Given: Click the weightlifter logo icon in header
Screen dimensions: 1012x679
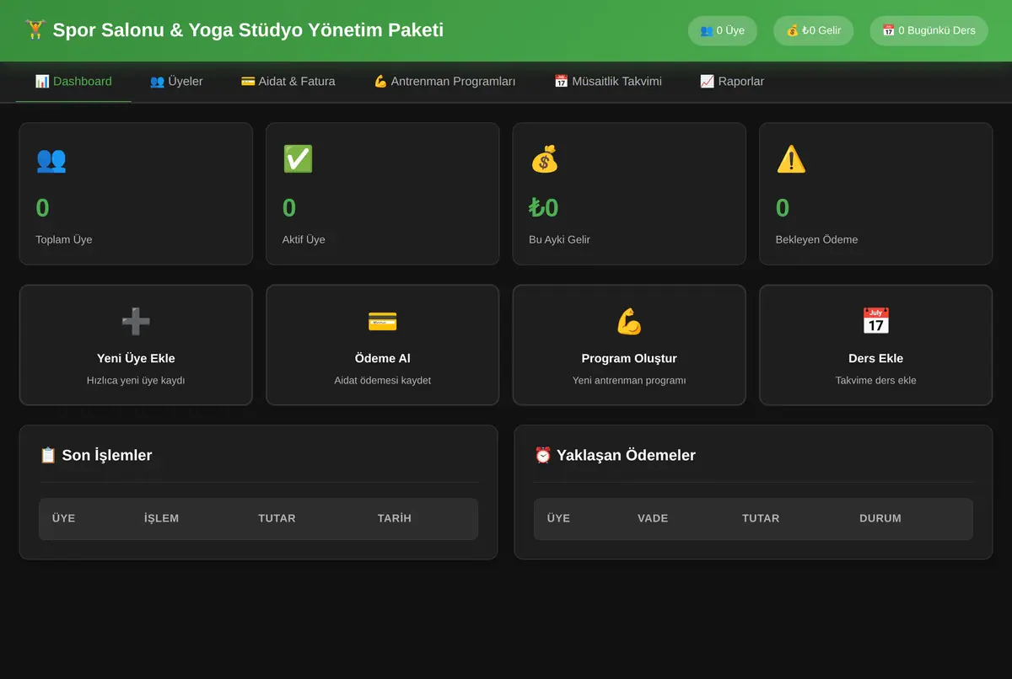Looking at the screenshot, I should (x=35, y=30).
